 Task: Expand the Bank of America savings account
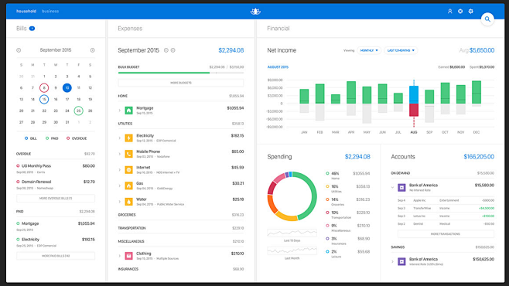click(392, 261)
